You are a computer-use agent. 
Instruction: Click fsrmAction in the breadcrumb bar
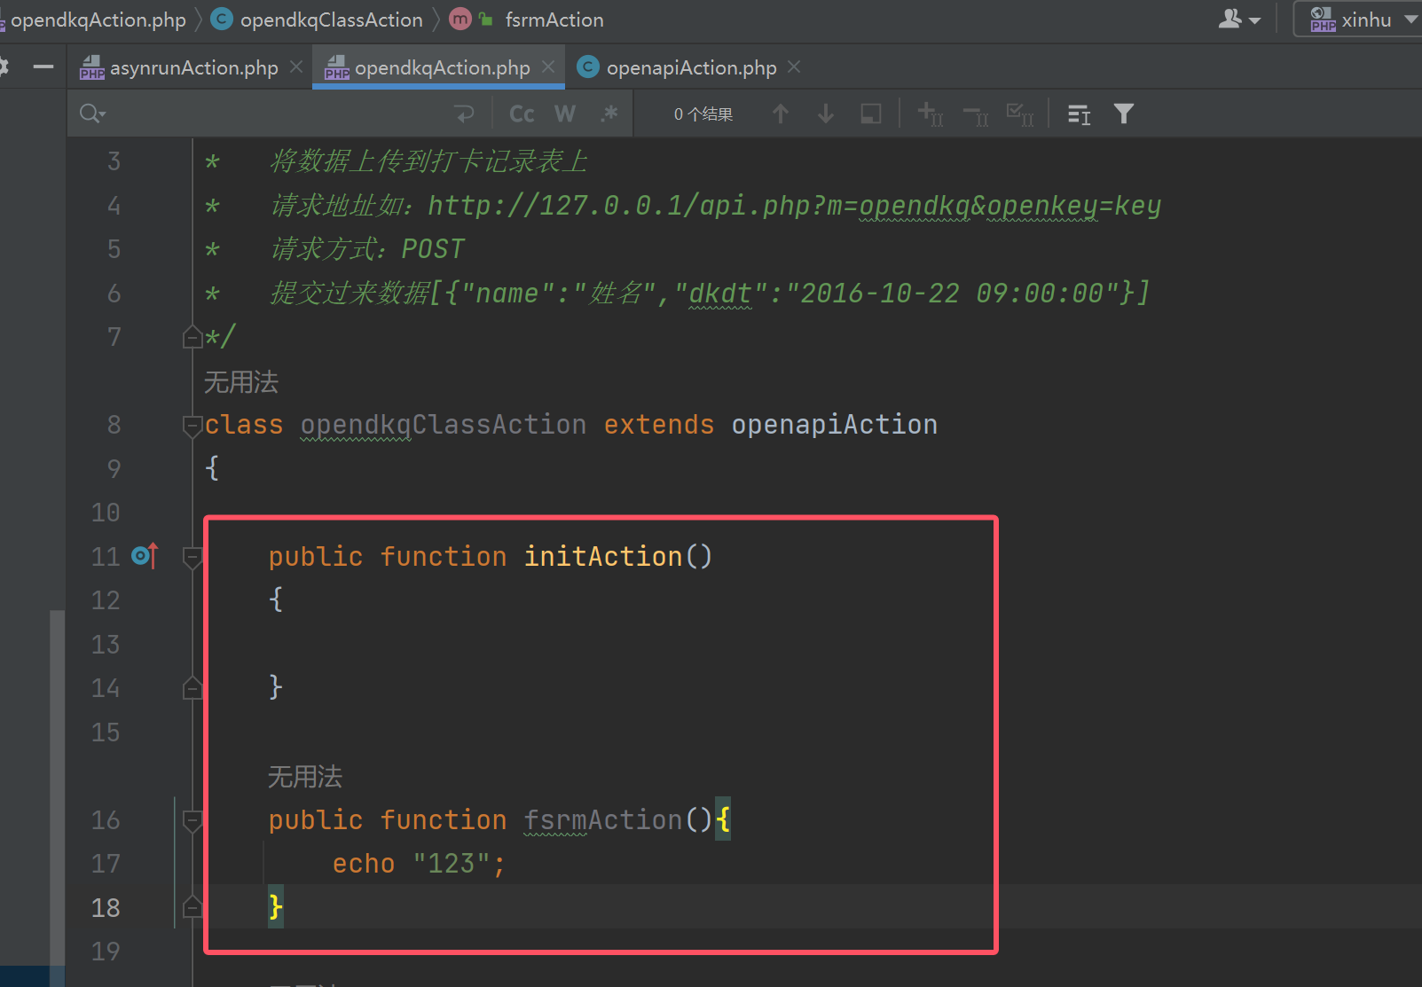click(x=554, y=20)
